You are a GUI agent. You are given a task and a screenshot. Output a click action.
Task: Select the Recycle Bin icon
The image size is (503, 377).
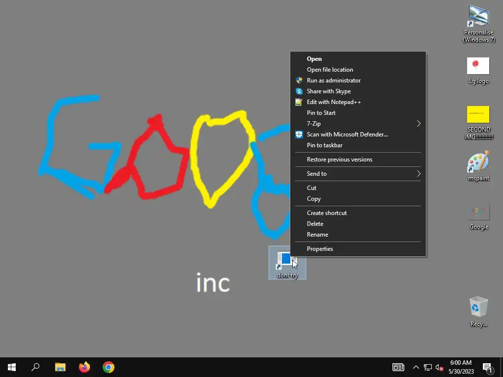[478, 312]
